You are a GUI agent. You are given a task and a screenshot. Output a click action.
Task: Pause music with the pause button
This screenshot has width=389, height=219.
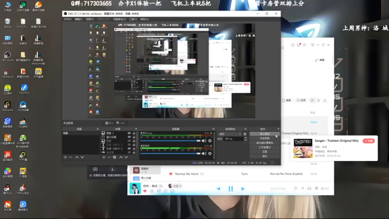point(230,189)
